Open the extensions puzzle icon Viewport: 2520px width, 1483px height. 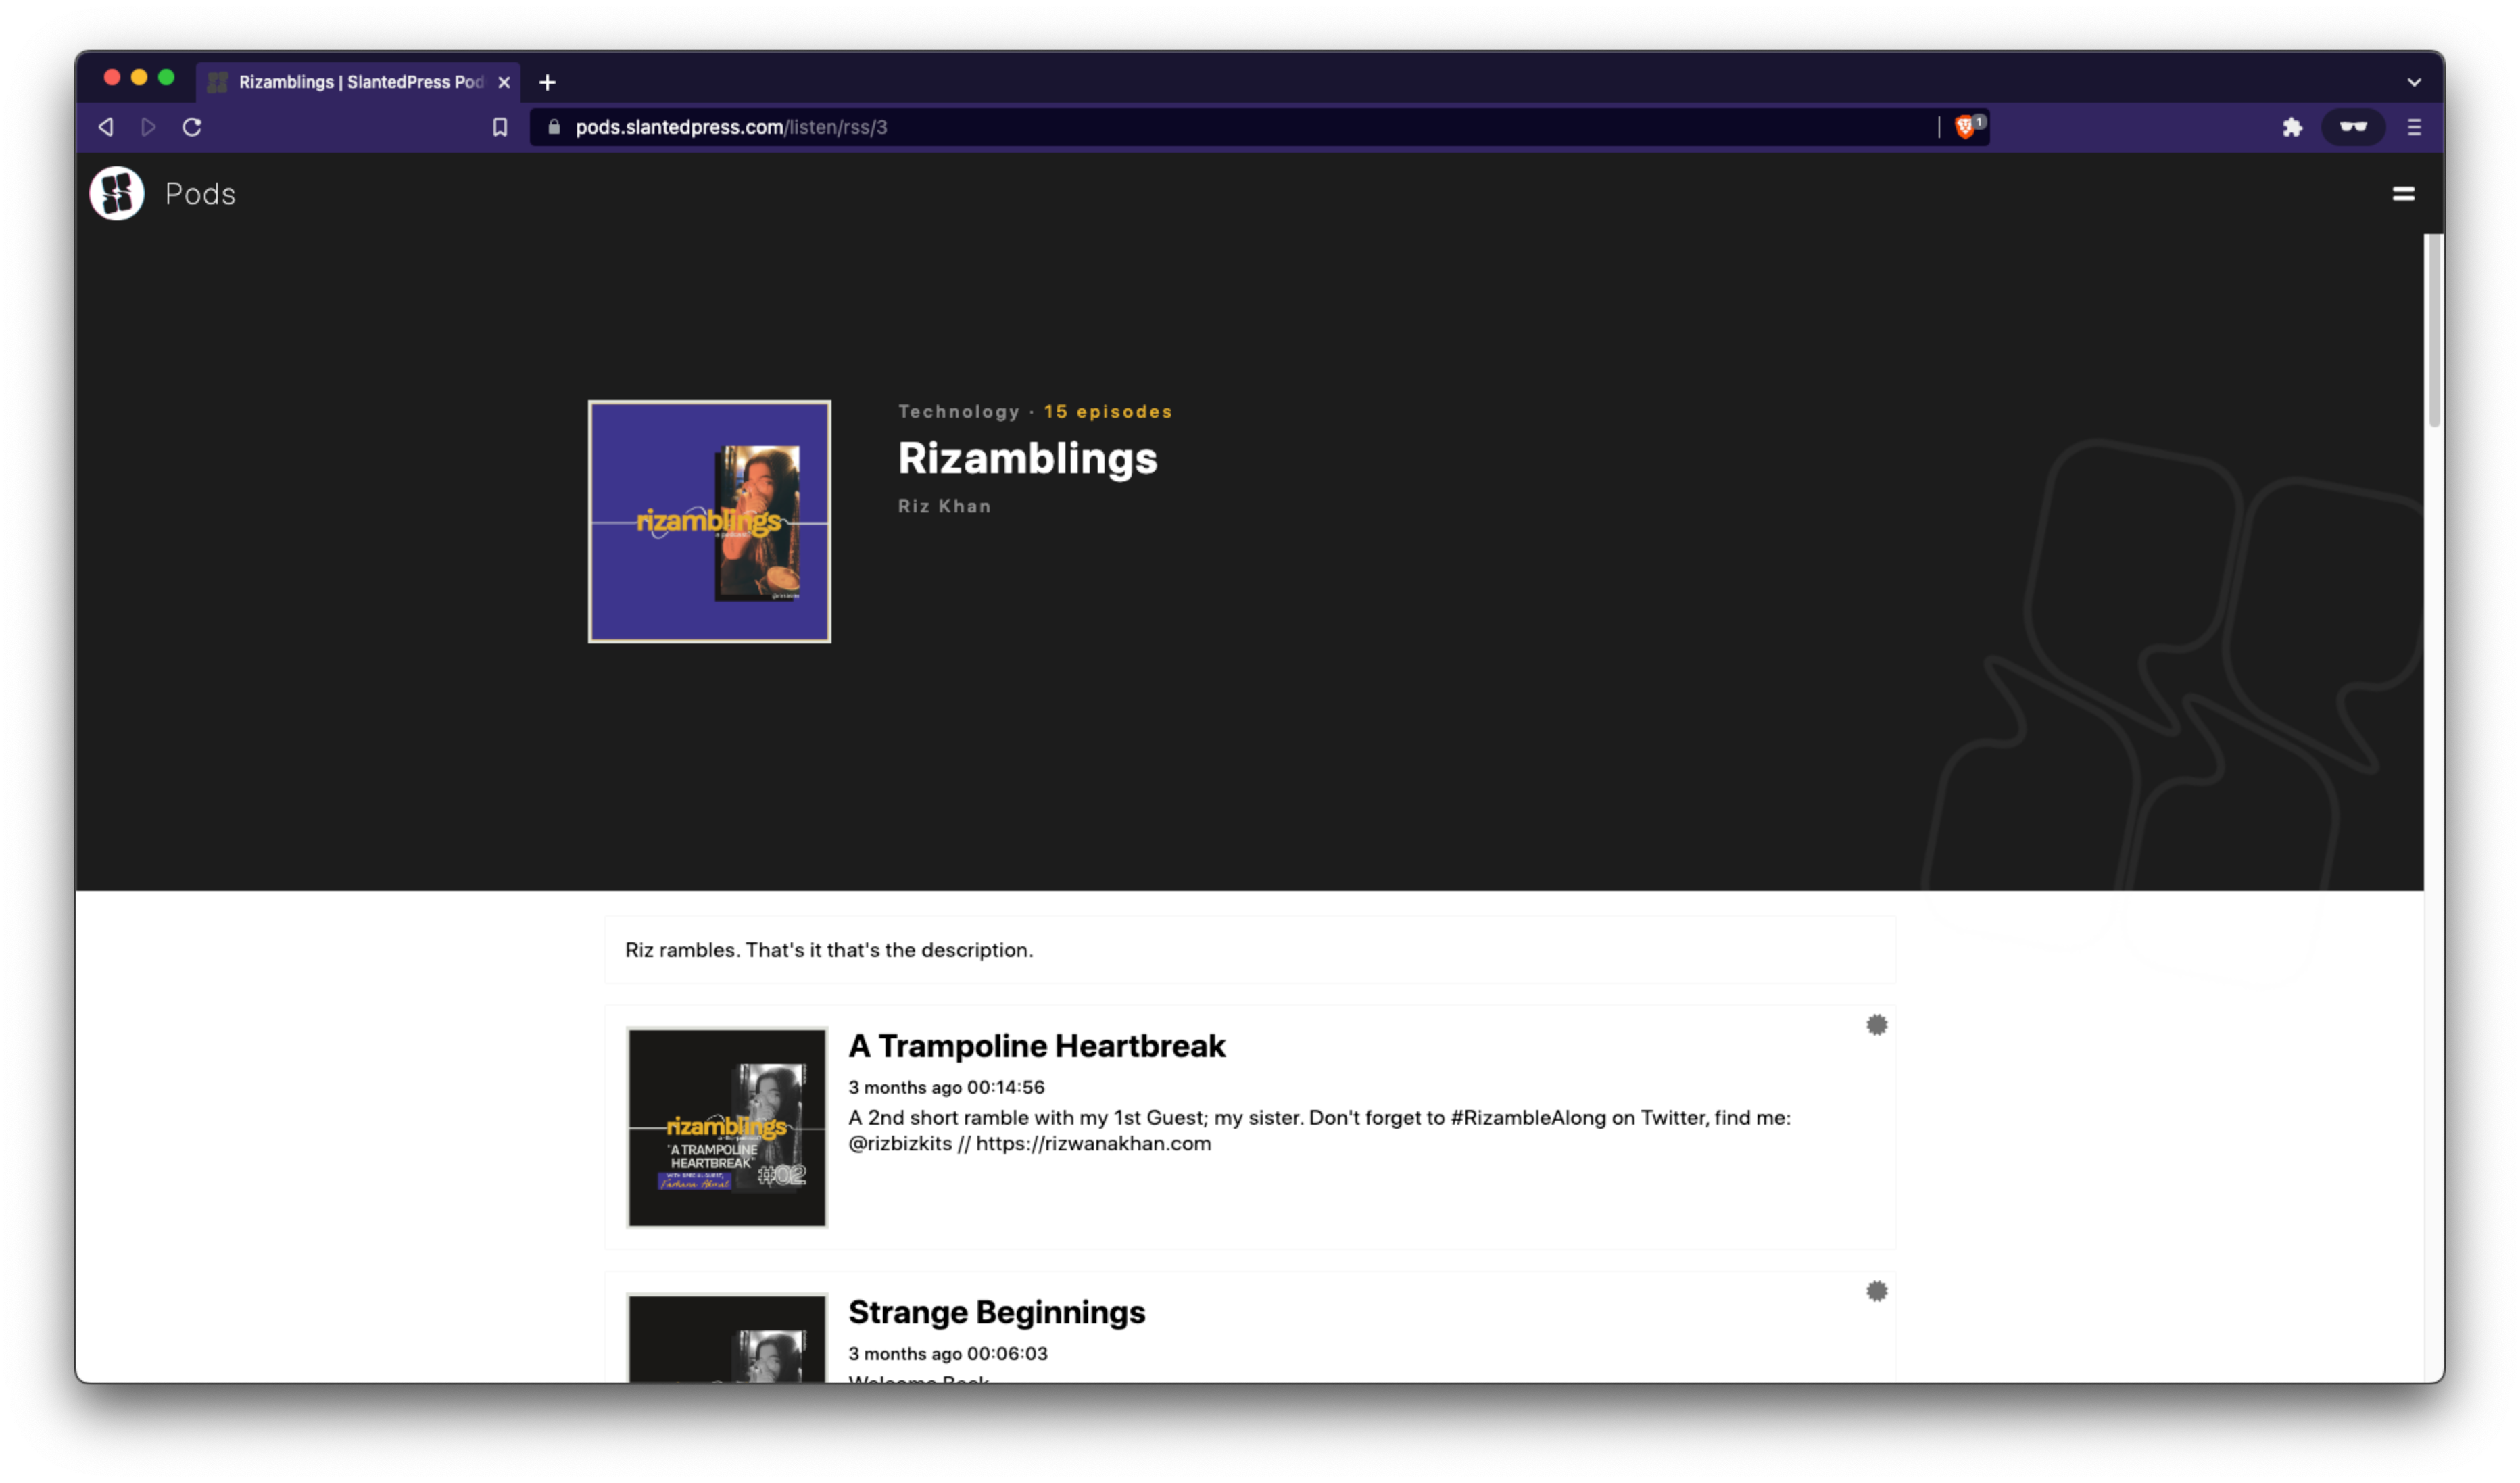pyautogui.click(x=2292, y=127)
